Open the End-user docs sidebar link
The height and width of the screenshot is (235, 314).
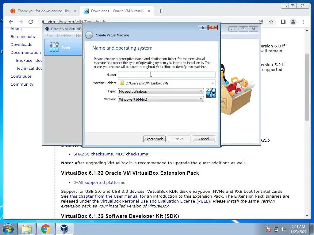point(29,60)
